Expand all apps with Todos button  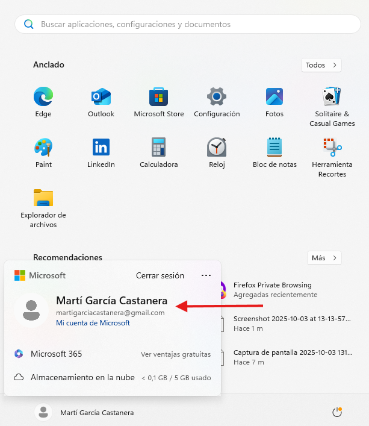click(x=321, y=65)
